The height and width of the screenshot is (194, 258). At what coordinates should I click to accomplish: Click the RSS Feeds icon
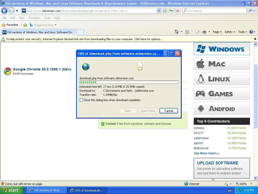187,32
